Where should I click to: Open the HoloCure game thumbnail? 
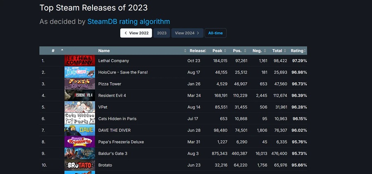tap(80, 72)
